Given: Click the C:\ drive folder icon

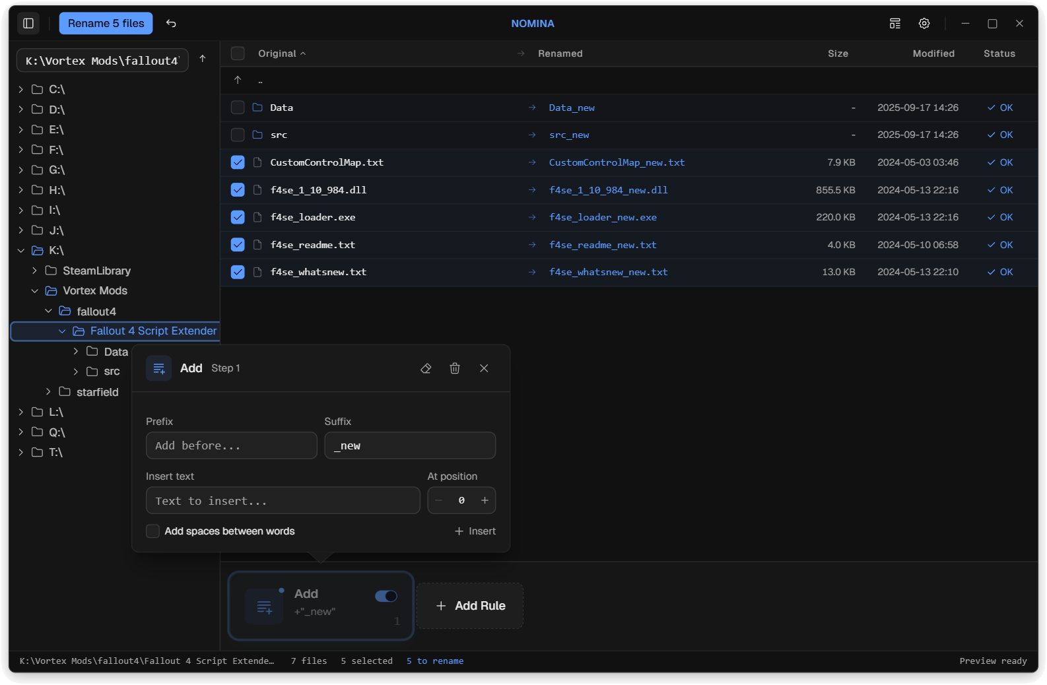Looking at the screenshot, I should 38,89.
